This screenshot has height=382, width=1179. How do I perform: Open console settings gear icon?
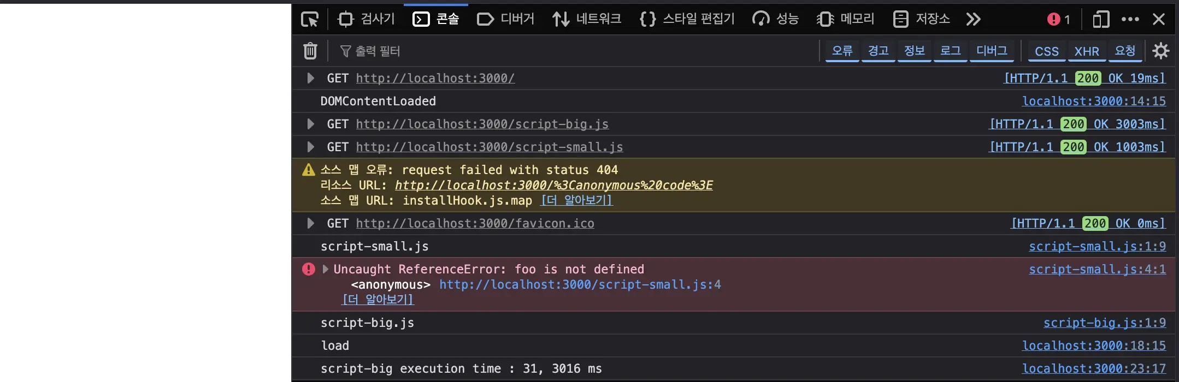point(1161,51)
